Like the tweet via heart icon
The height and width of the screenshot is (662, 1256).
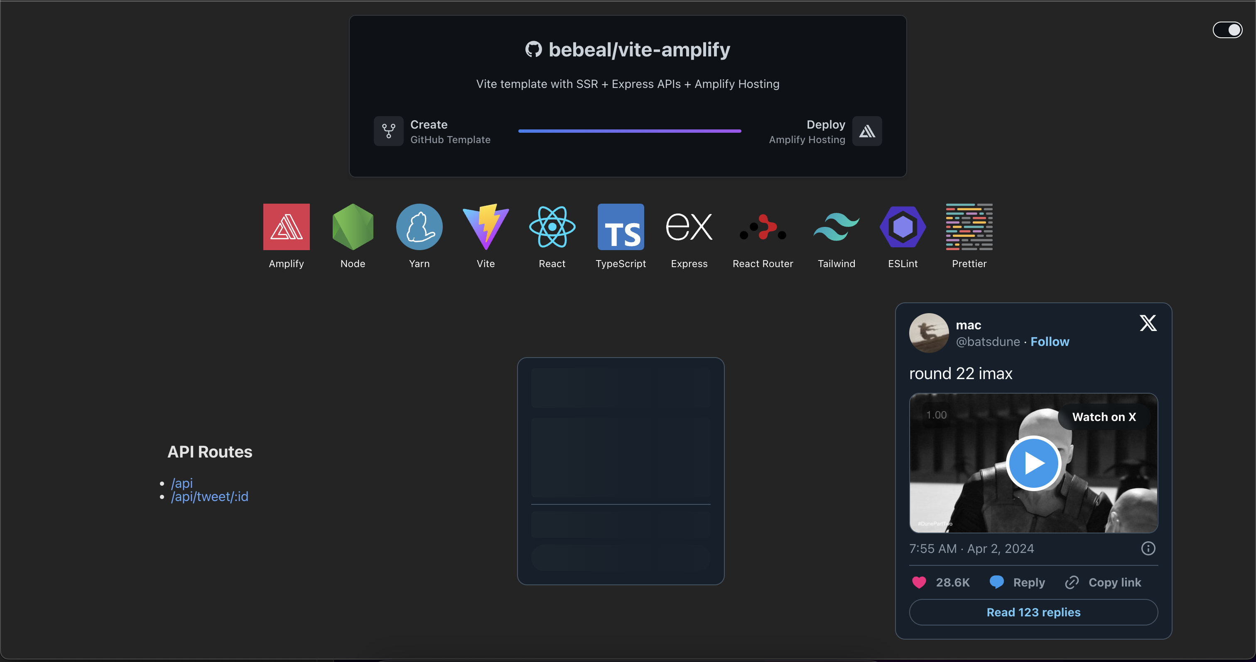[919, 582]
